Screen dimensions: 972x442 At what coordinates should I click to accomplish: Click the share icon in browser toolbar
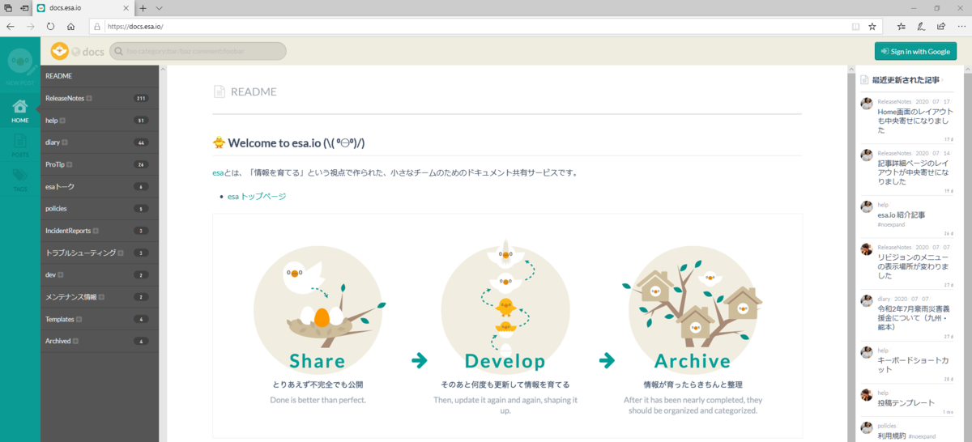940,26
